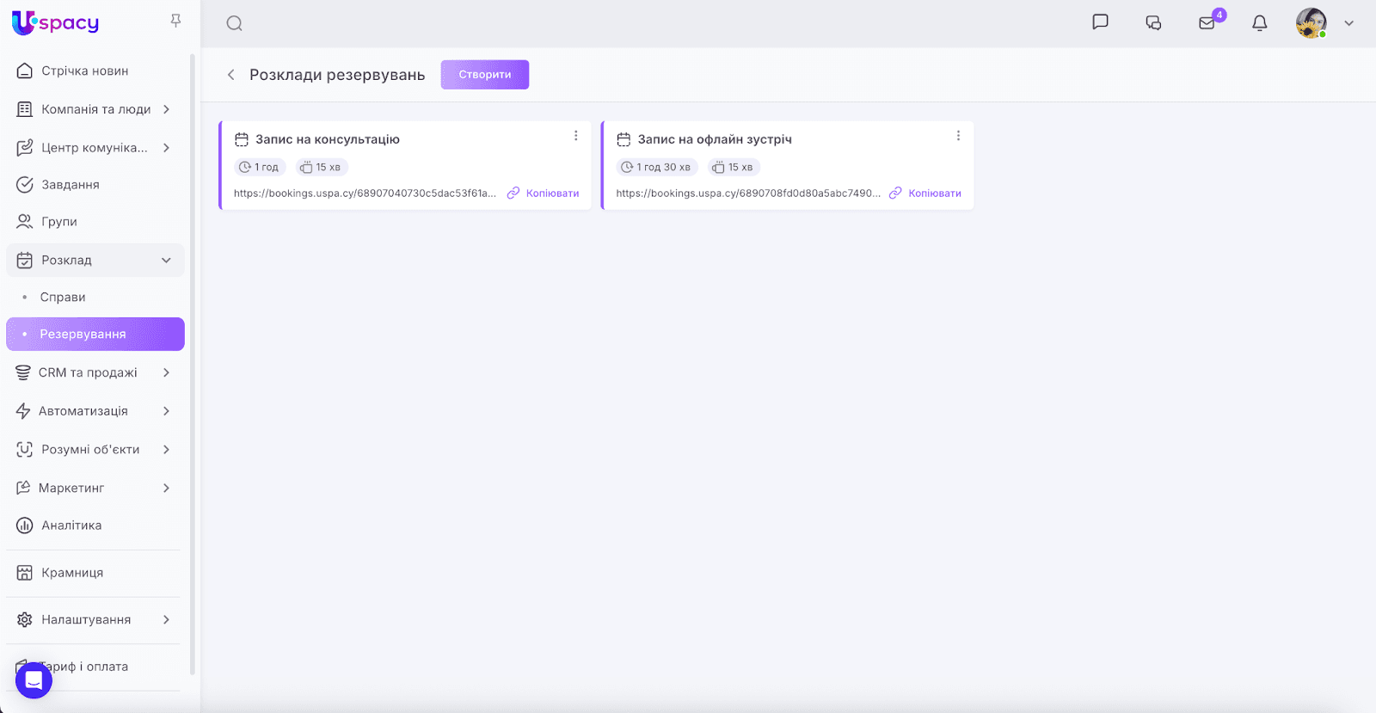Click the Розклад sidebar section
This screenshot has width=1376, height=713.
click(x=95, y=260)
